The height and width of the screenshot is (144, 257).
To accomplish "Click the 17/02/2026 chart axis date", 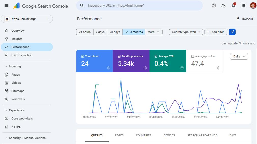I will (112, 117).
